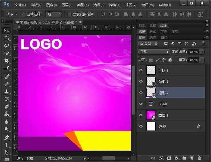
Task: Select the Eraser tool
Action: click(x=6, y=106)
